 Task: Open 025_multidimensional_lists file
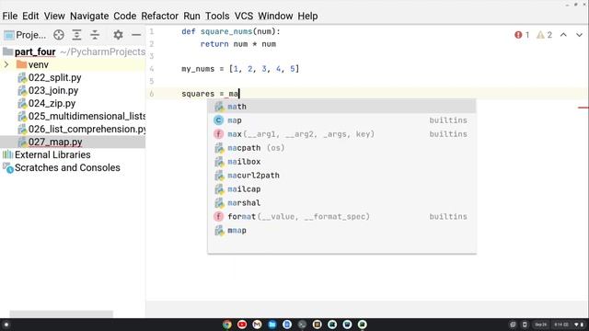coord(87,117)
